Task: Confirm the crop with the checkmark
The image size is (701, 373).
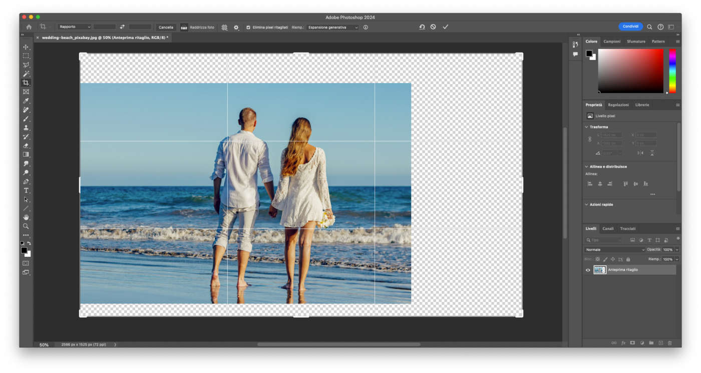Action: pos(445,27)
